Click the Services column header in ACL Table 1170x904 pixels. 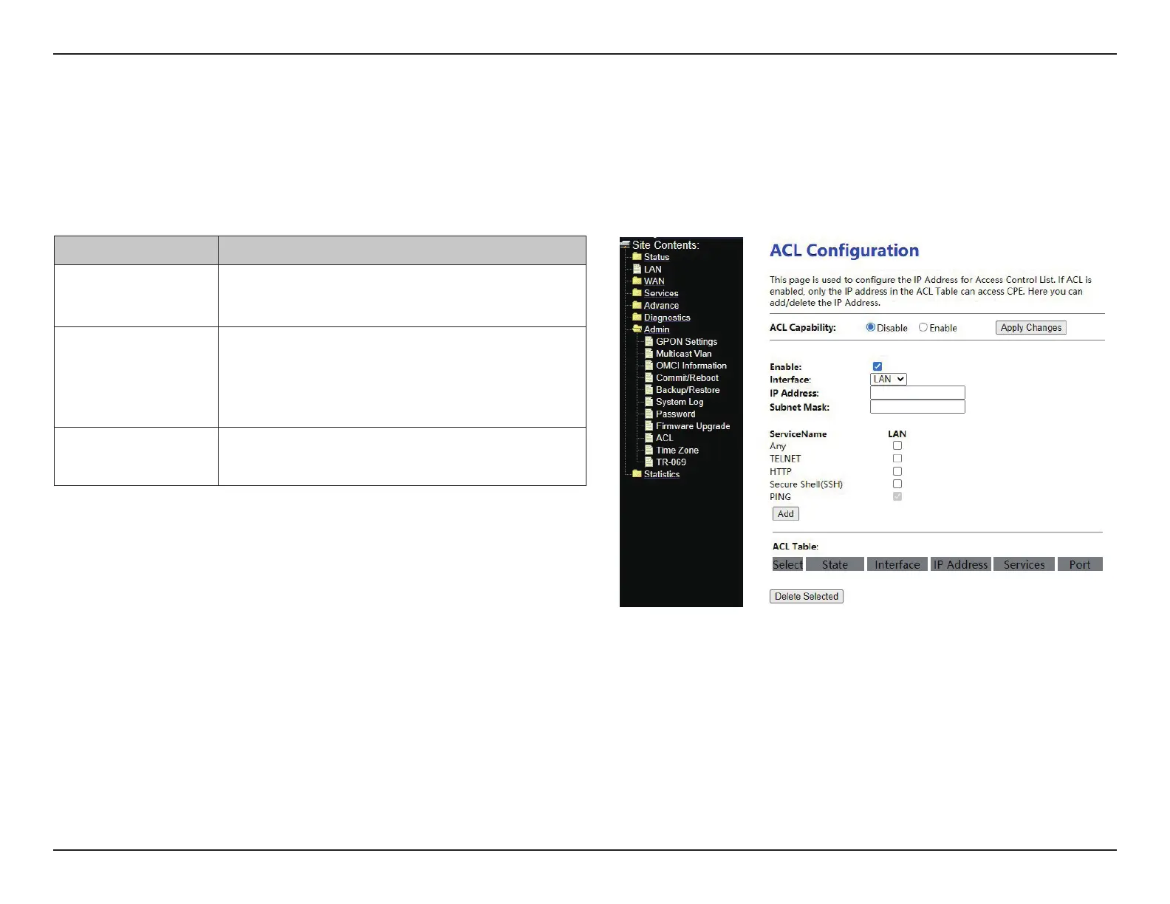1024,564
